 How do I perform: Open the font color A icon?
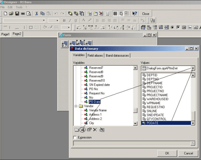click(x=83, y=20)
